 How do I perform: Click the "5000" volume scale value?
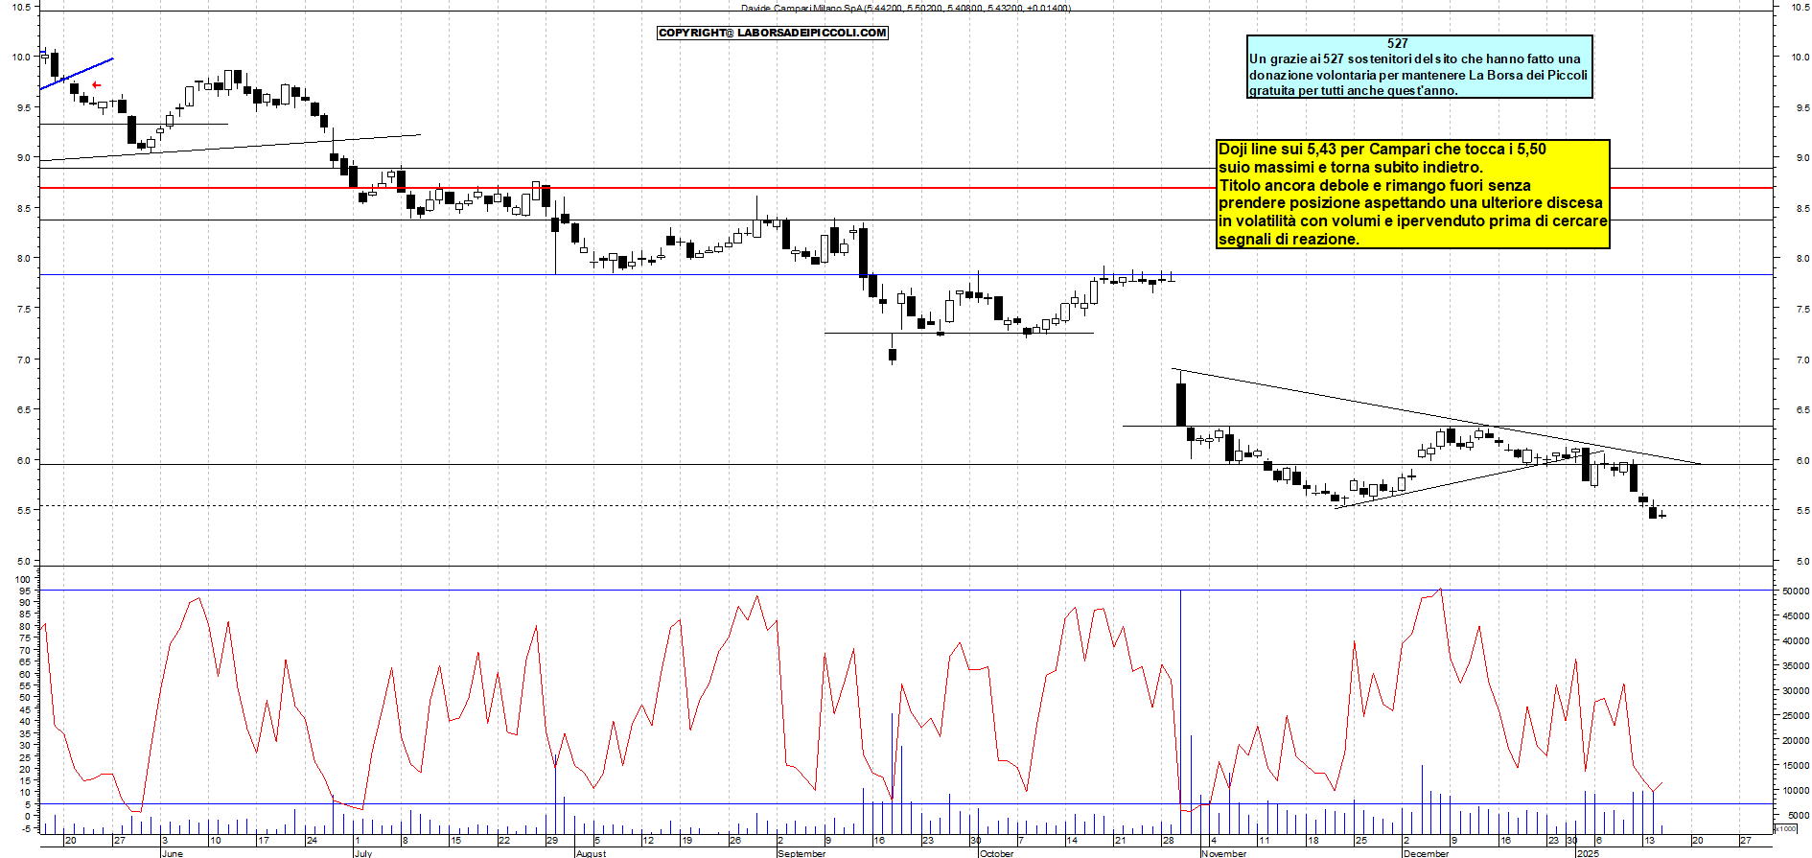point(1799,816)
